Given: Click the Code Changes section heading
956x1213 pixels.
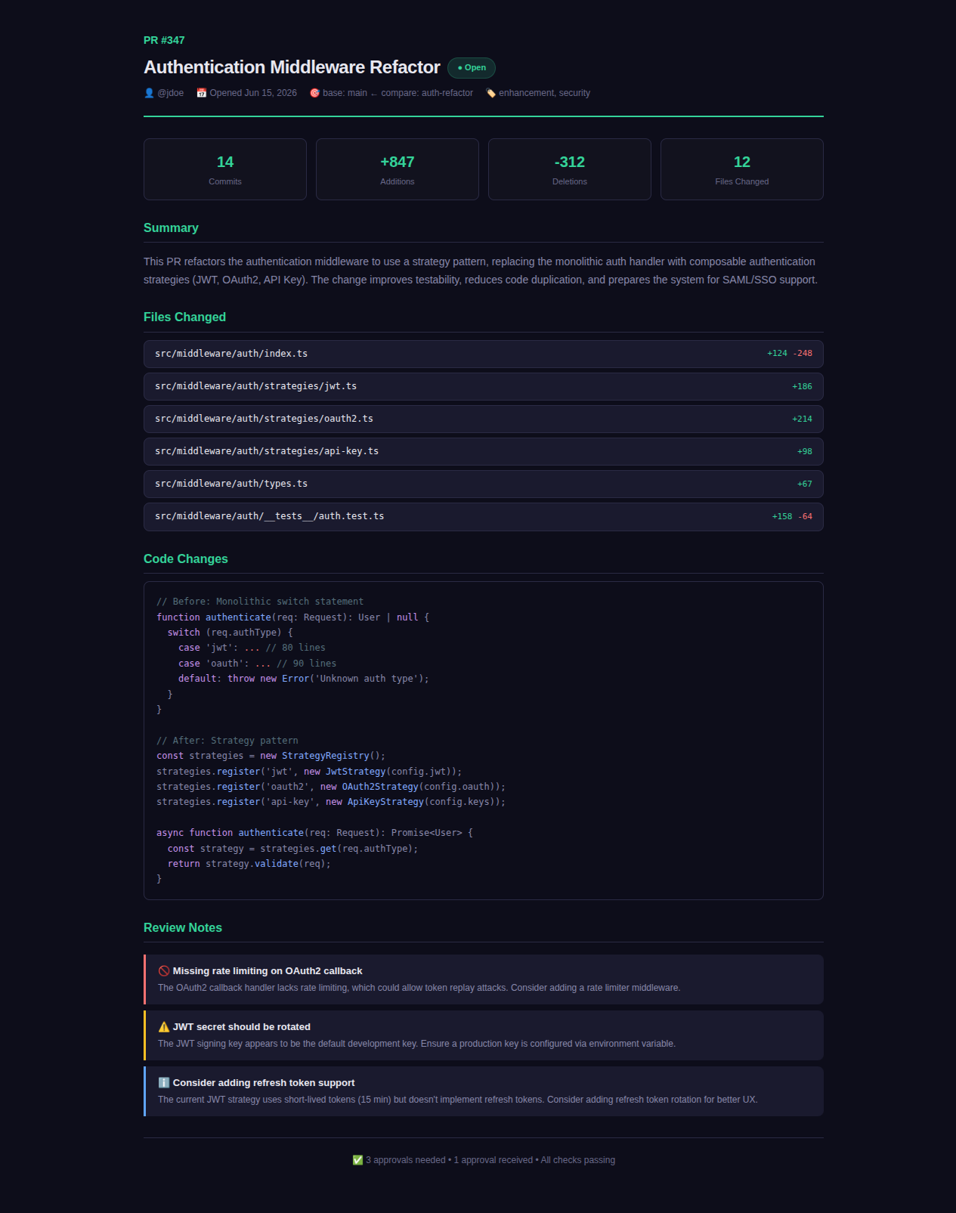Looking at the screenshot, I should click(x=186, y=559).
